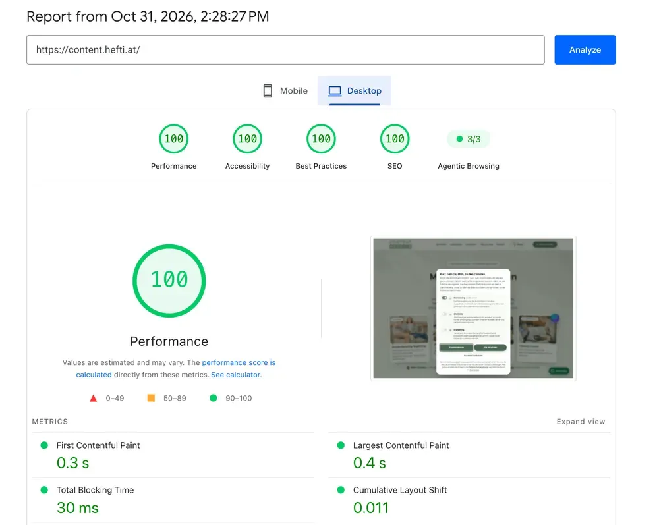Click the '0.3 s' First Contentful Paint value

click(72, 463)
